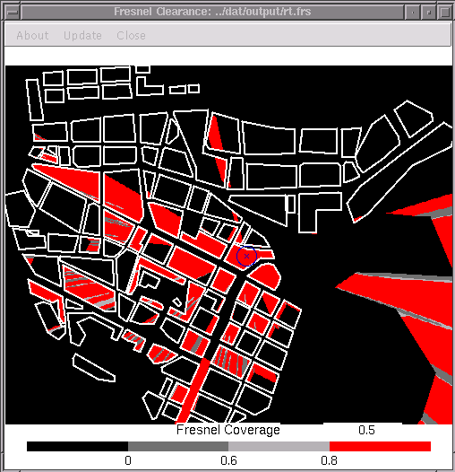Click the resize-window icon at far right of title bar
This screenshot has height=472, width=455.
[x=445, y=13]
